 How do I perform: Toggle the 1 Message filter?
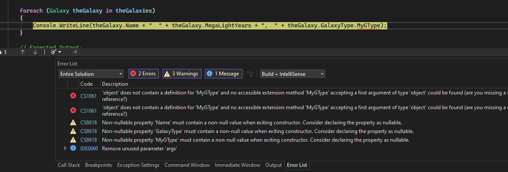[x=224, y=74]
